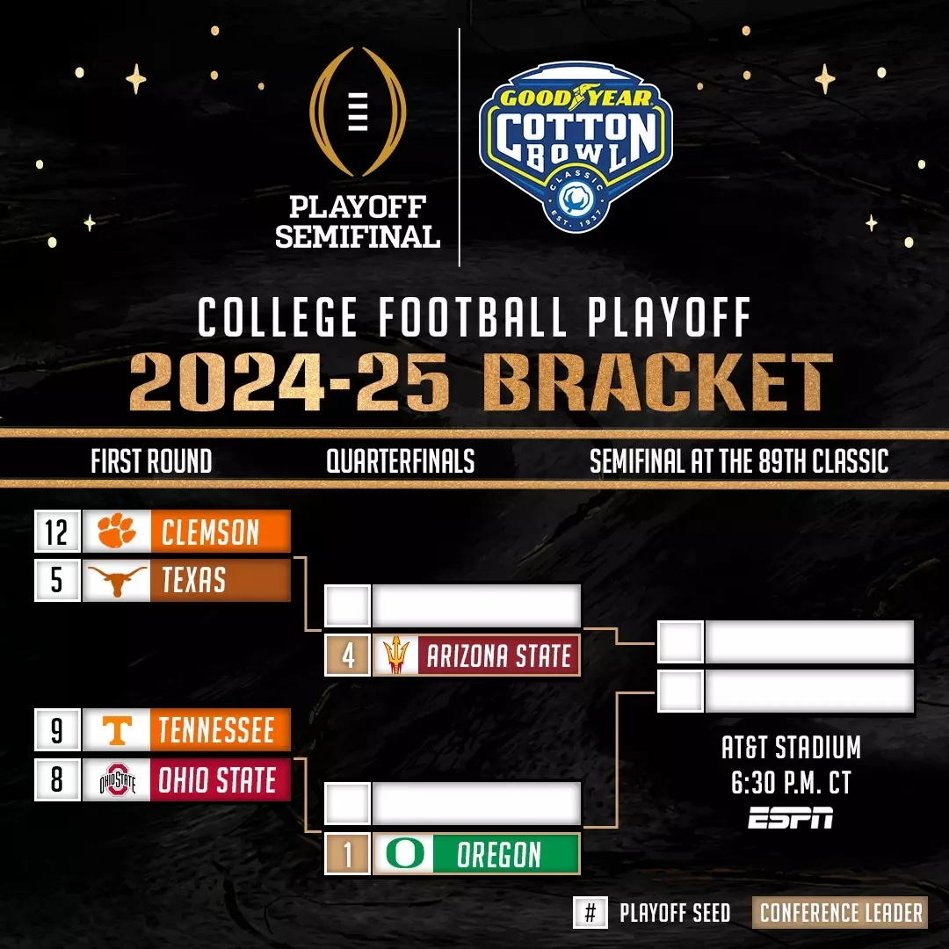Click the Conference Leader legend swatch
949x949 pixels.
(x=840, y=913)
